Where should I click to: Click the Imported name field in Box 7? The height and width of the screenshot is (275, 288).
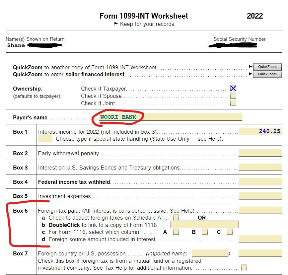point(210,253)
